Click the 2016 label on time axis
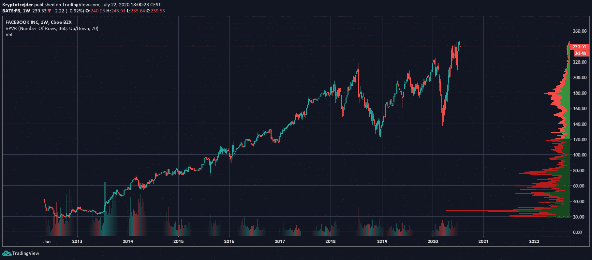The image size is (592, 260). (x=229, y=241)
